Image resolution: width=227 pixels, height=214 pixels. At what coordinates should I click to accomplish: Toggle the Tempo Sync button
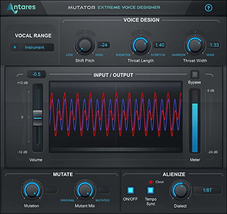pyautogui.click(x=150, y=190)
